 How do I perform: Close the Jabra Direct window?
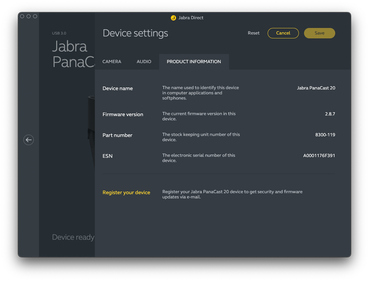(x=22, y=16)
